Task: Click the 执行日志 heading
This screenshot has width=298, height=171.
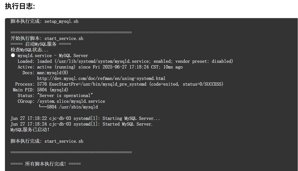Action: pos(20,7)
